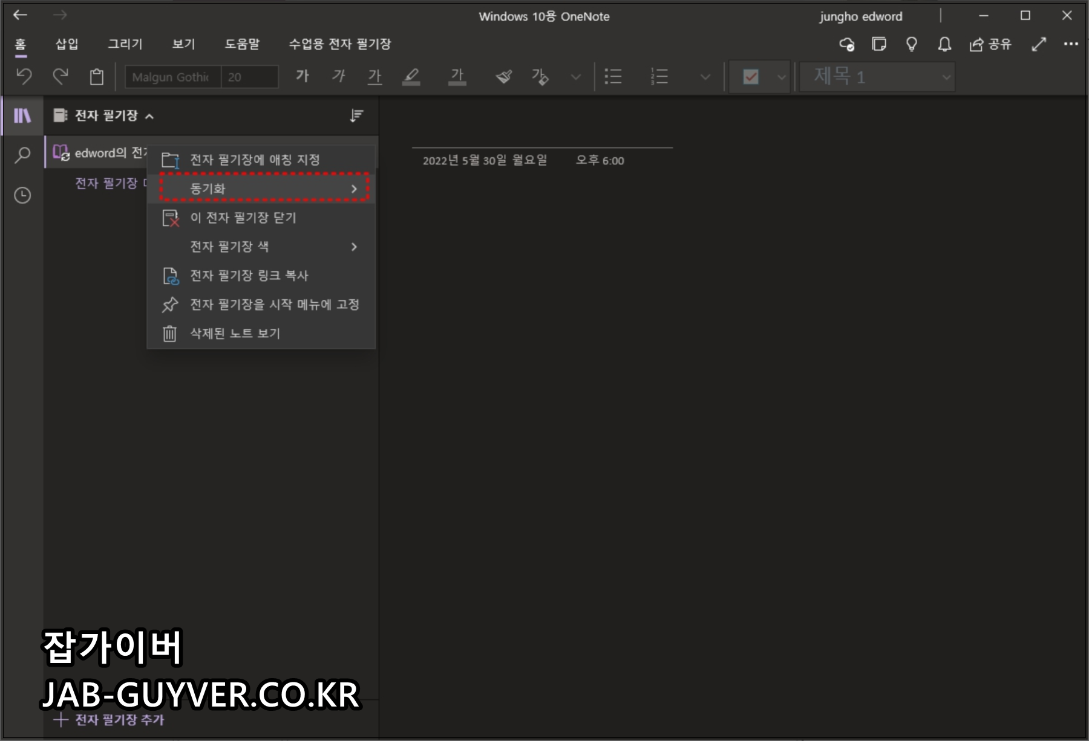
Task: Expand paragraph options chevron after lists
Action: [705, 77]
